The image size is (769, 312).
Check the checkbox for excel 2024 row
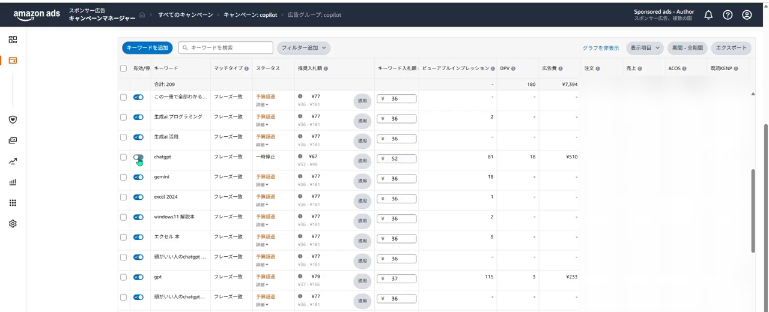click(x=124, y=197)
